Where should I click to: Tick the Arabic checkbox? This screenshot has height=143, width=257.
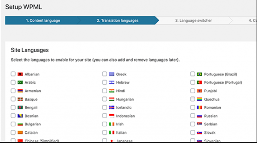pyautogui.click(x=13, y=82)
